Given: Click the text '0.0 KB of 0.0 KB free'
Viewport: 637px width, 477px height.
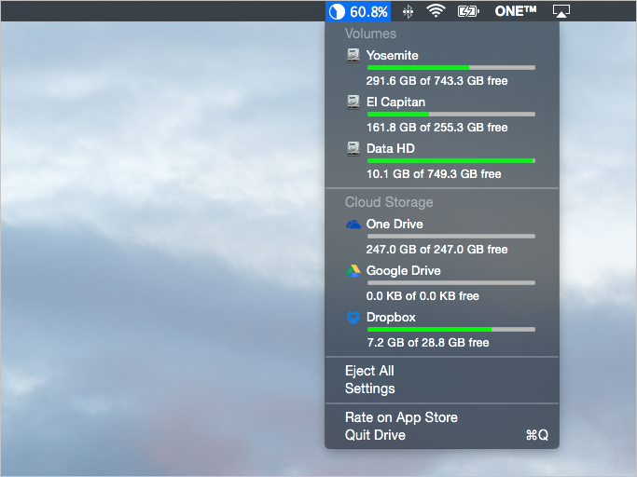Looking at the screenshot, I should pyautogui.click(x=422, y=296).
